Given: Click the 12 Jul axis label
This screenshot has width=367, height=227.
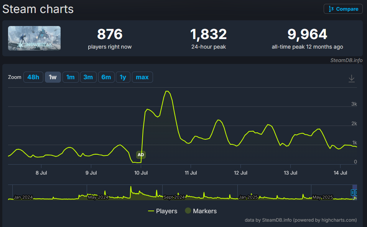Looking at the screenshot, I should tap(240, 173).
